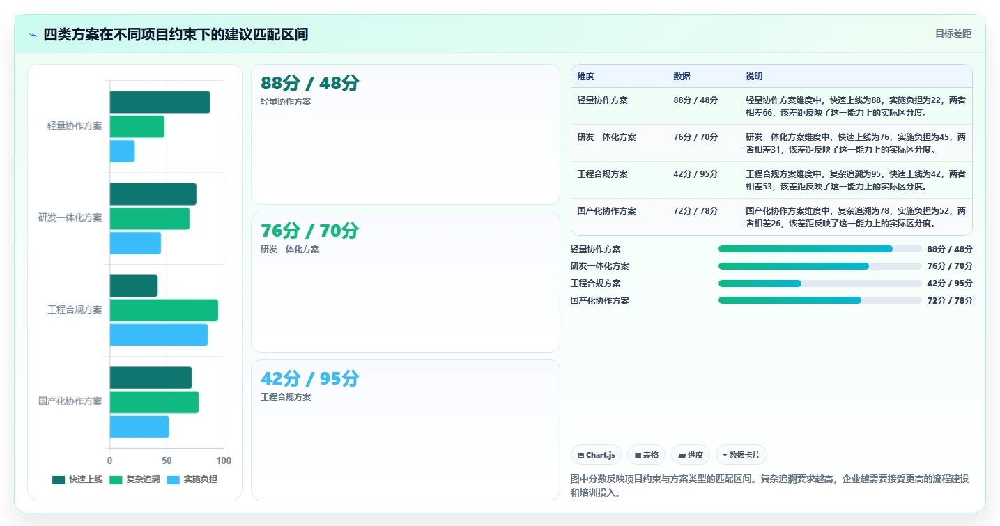Click the 说明 table column header
Image resolution: width=1000 pixels, height=526 pixels.
754,77
